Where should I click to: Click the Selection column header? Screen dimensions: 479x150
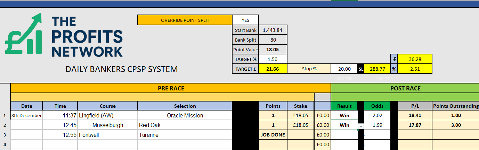click(185, 106)
